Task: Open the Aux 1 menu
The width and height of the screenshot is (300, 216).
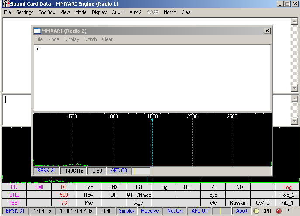Action: 118,12
